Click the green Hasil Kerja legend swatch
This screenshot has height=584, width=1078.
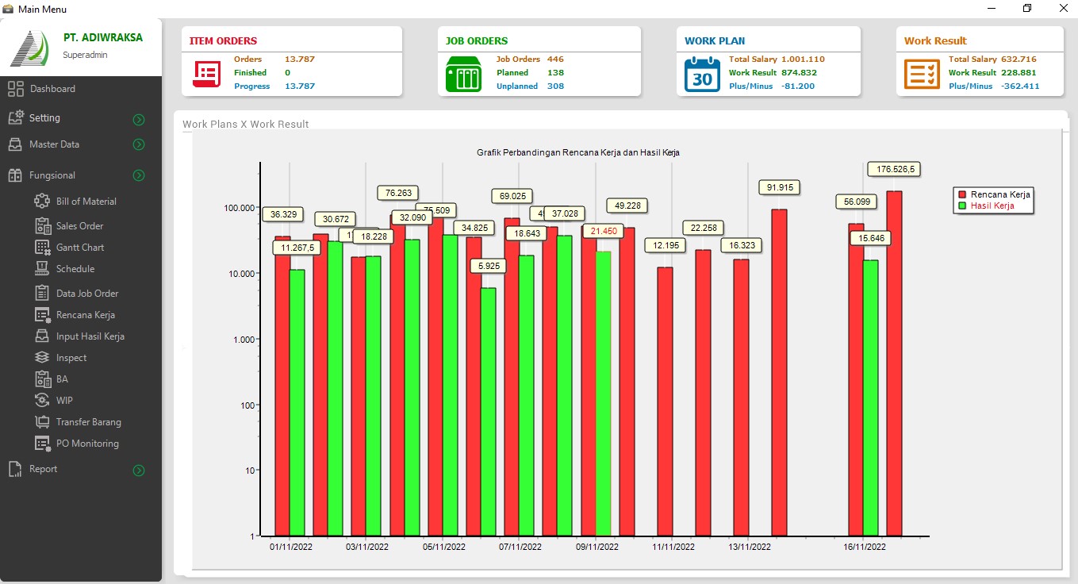963,206
